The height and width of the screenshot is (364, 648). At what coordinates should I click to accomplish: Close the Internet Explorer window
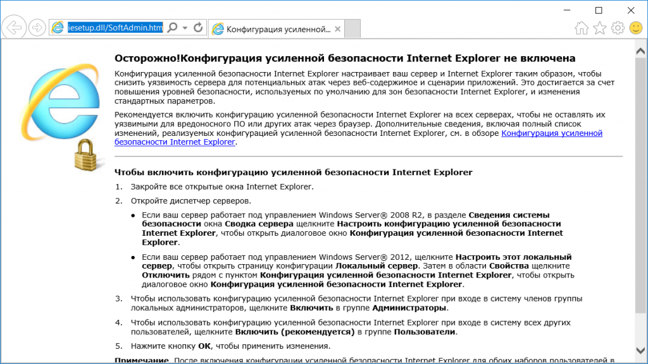tap(631, 10)
